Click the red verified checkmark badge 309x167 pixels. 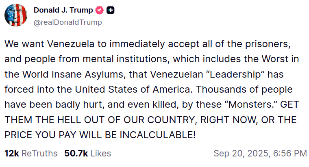click(x=100, y=10)
